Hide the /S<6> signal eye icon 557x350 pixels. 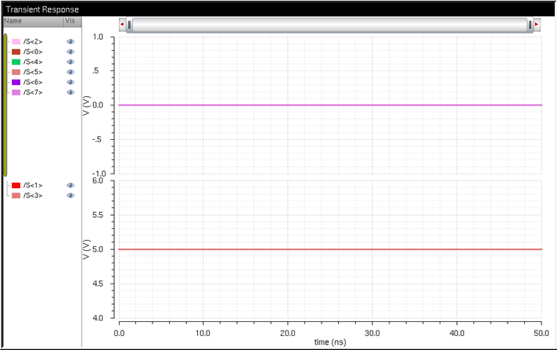click(70, 82)
